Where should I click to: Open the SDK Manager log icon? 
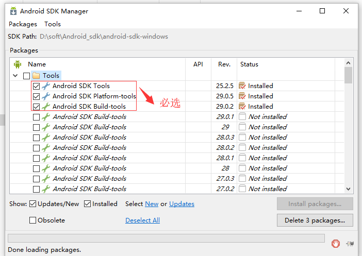point(350,243)
